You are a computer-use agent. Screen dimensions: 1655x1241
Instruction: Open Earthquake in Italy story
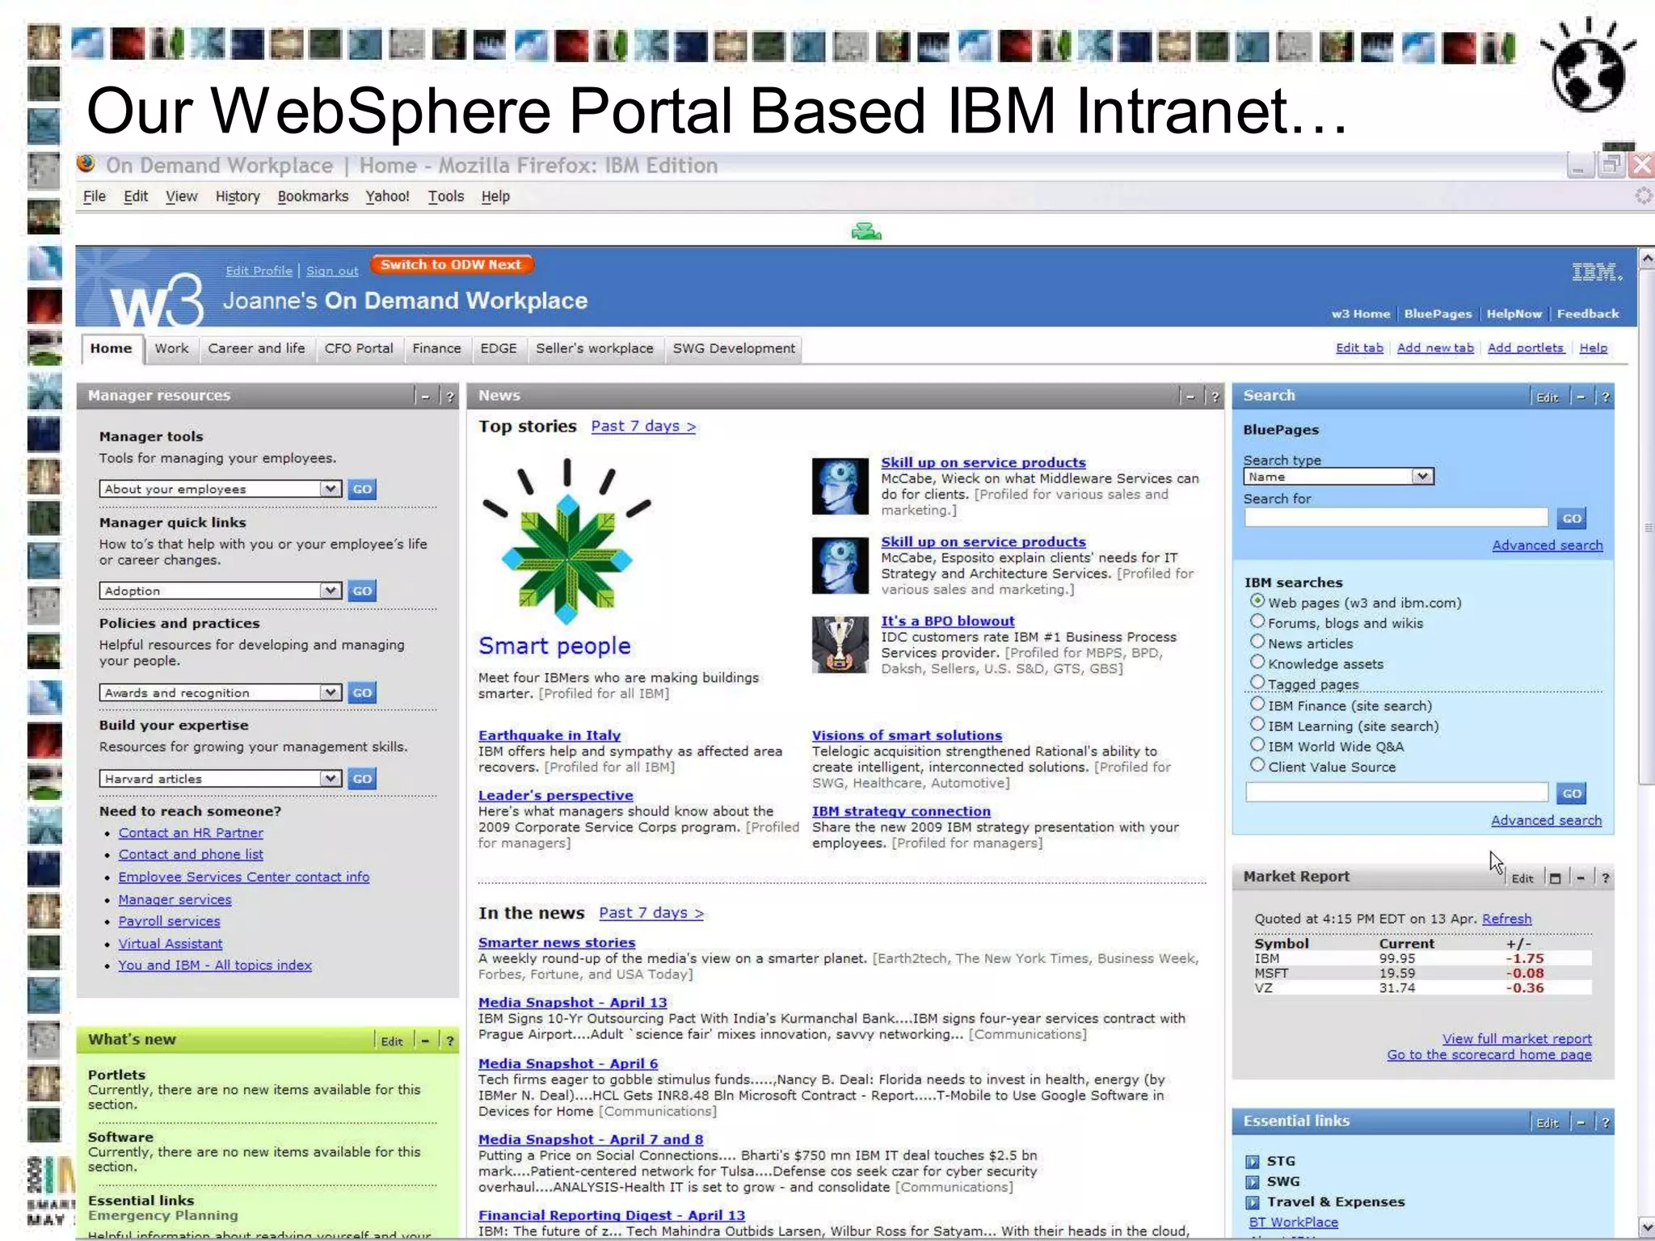pos(550,736)
